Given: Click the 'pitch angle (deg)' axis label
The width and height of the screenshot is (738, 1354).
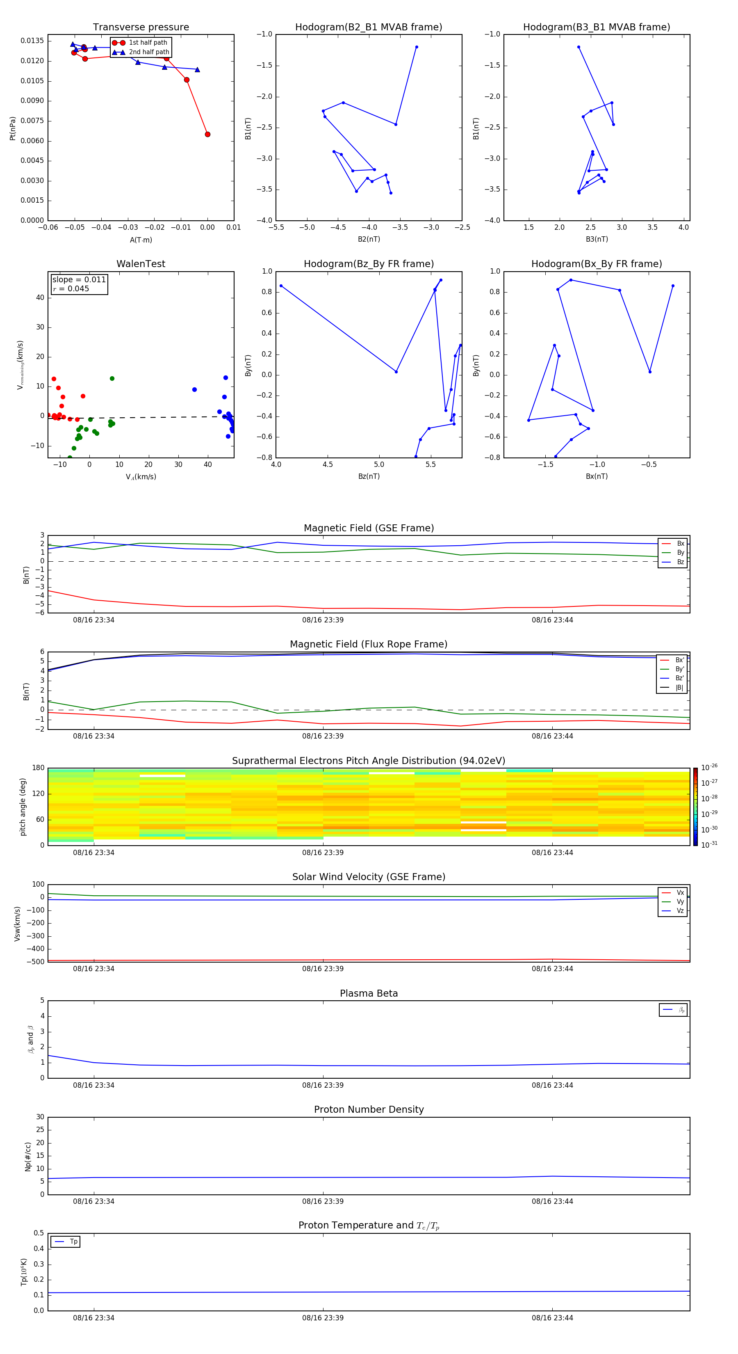Looking at the screenshot, I should 23,807.
